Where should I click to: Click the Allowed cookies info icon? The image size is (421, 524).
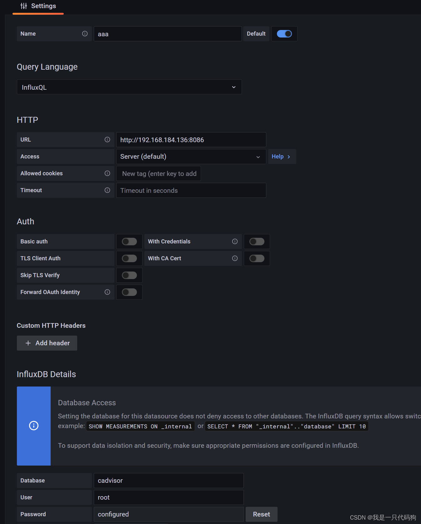point(107,173)
